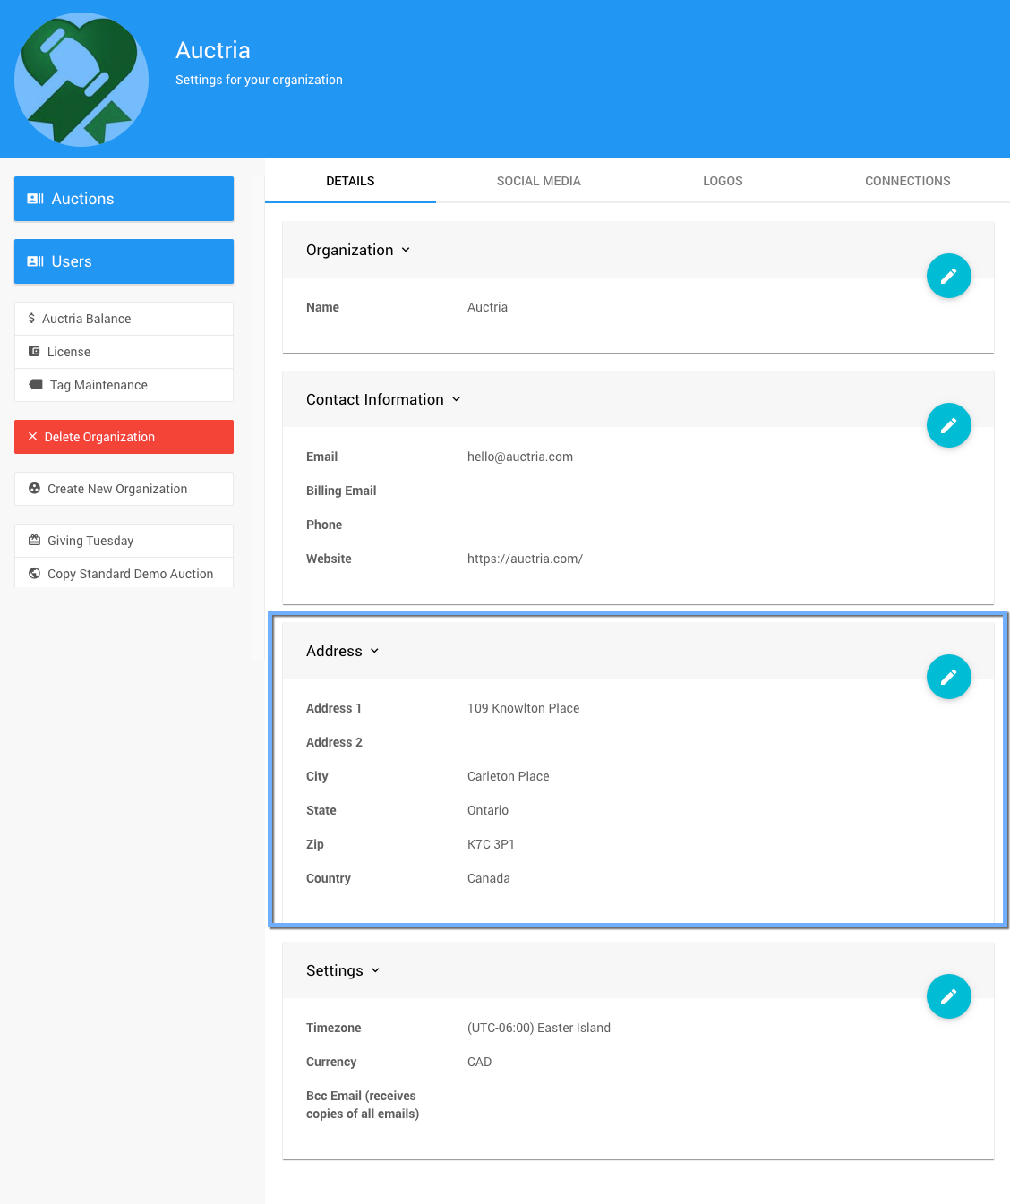This screenshot has width=1010, height=1204.
Task: Open the Logos tab
Action: click(x=723, y=181)
